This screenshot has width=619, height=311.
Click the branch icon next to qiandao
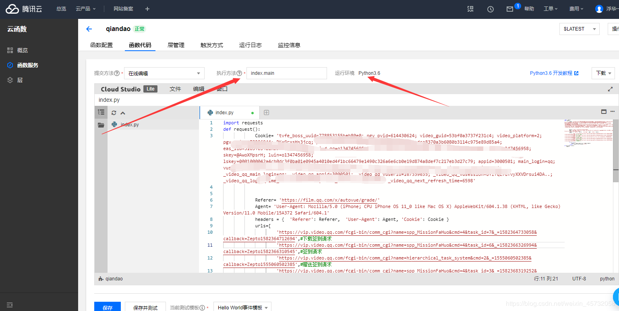click(x=101, y=279)
